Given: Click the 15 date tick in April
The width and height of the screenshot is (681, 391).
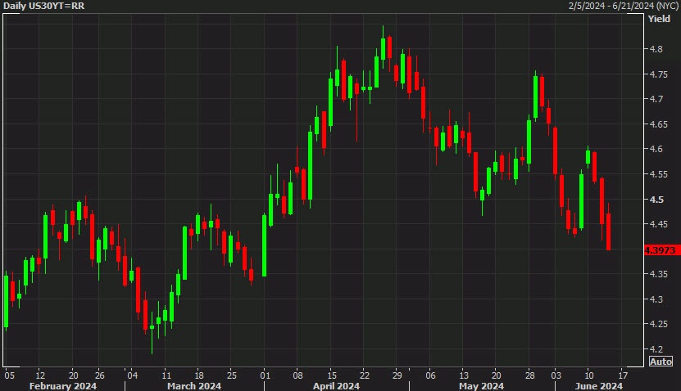Looking at the screenshot, I should pos(332,374).
